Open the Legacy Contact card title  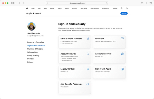[x=68, y=69]
